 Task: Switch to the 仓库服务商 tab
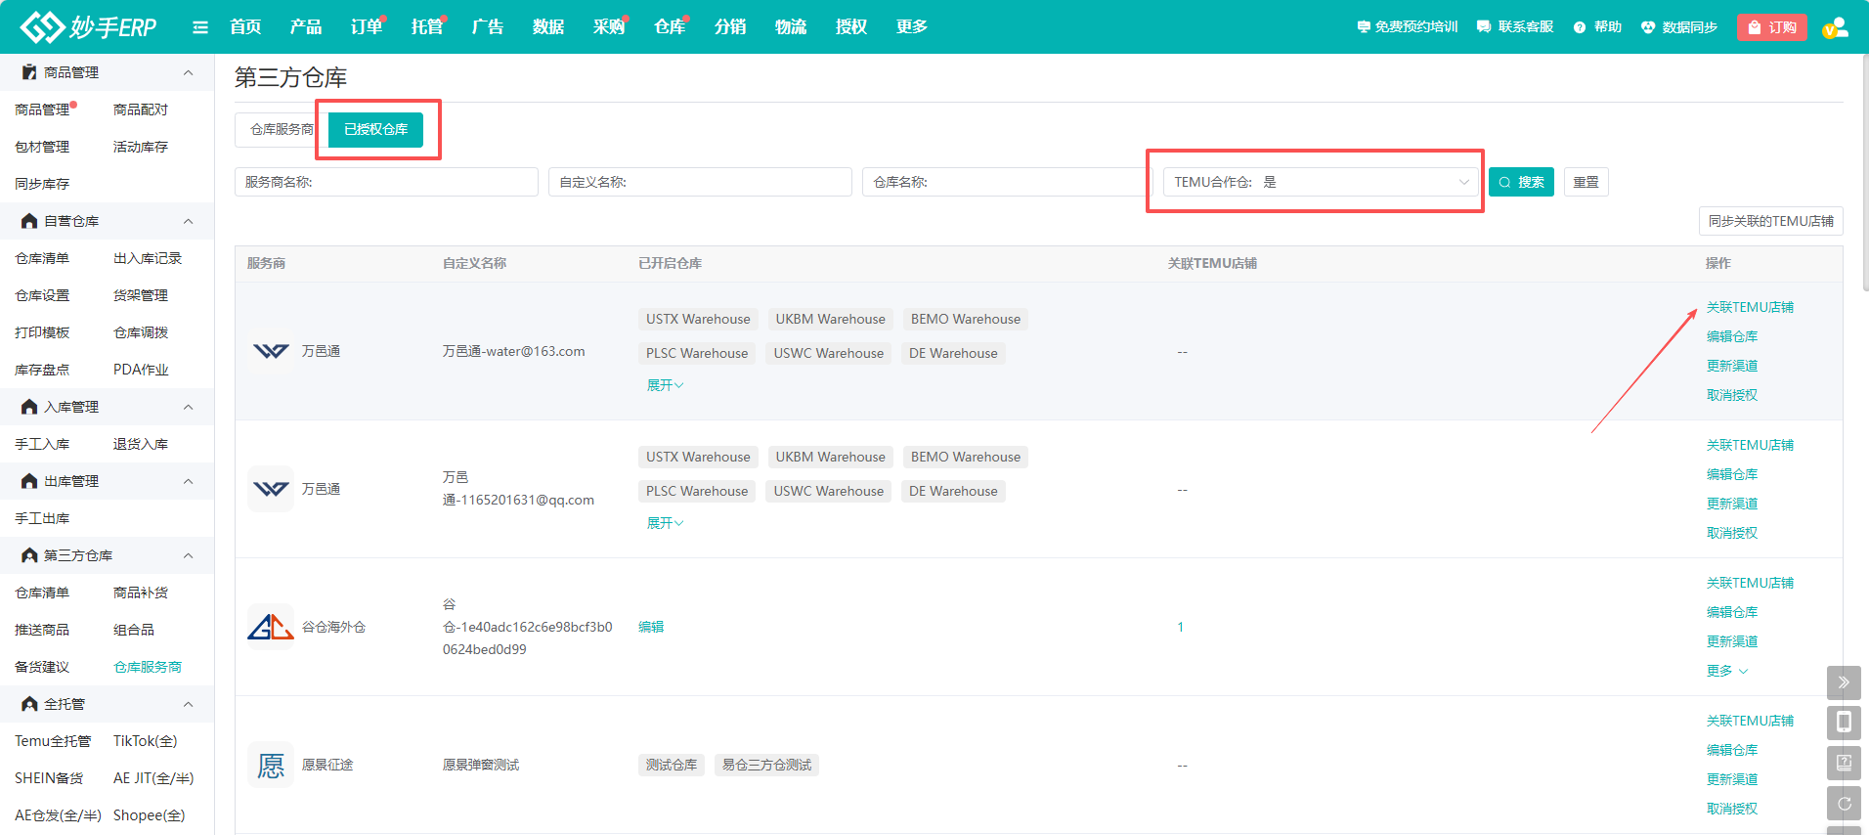coord(281,129)
